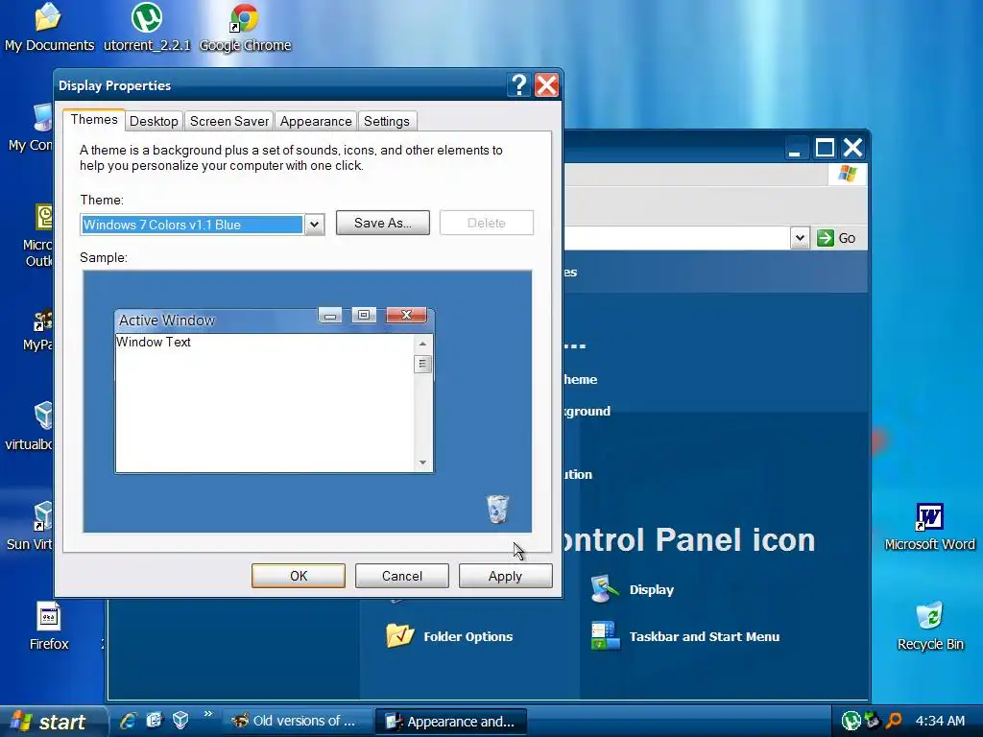Screen dimensions: 983x737
Task: Click the magnifier system tray icon
Action: coord(894,721)
